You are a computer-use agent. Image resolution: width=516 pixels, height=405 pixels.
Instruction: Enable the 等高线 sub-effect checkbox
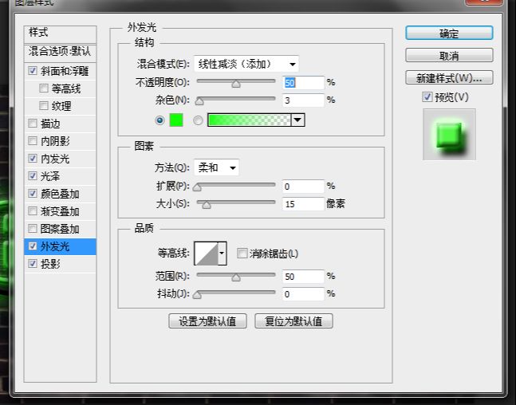click(43, 88)
